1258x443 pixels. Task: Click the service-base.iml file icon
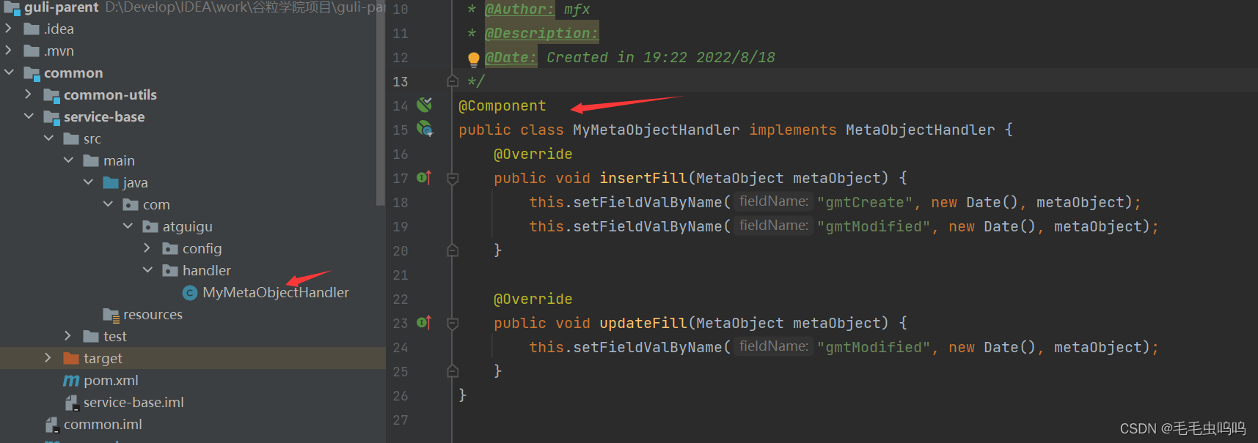coord(72,403)
